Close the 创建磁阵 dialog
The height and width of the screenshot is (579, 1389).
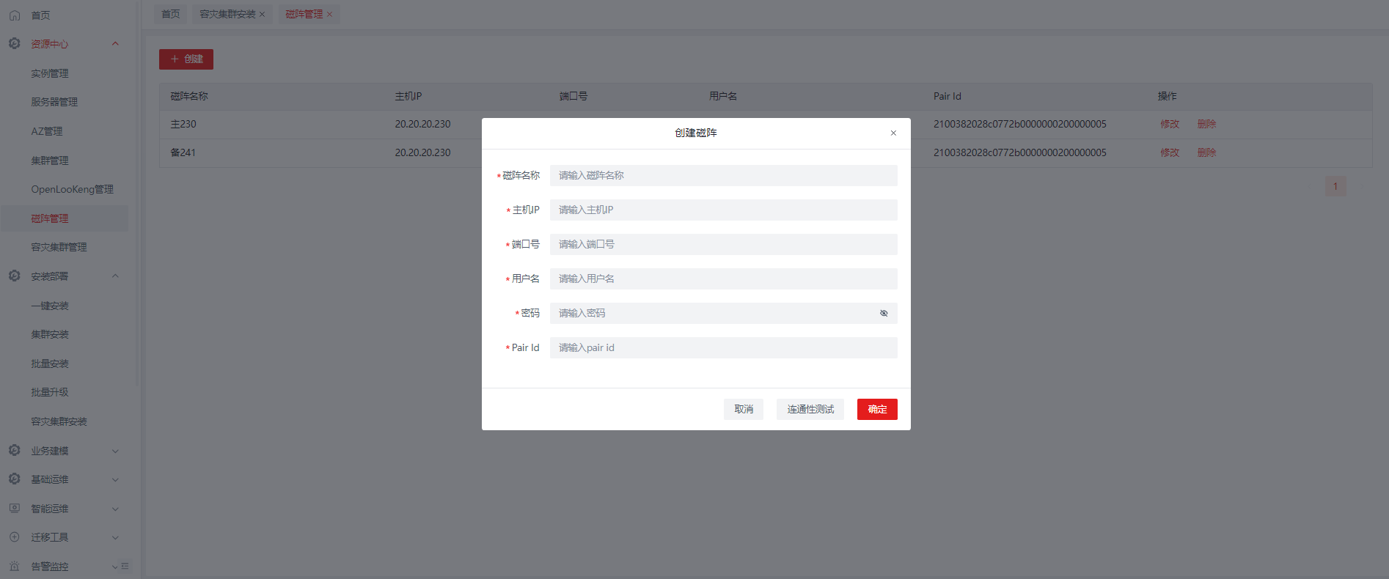tap(893, 133)
